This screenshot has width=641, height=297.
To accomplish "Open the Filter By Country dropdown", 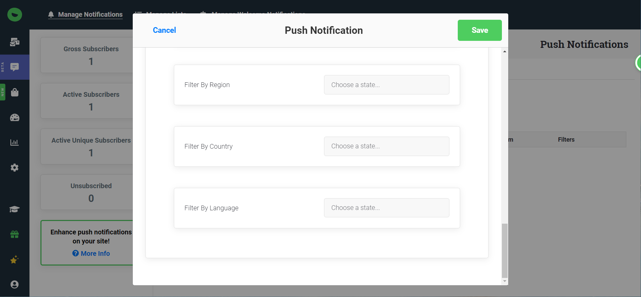I will tap(386, 146).
